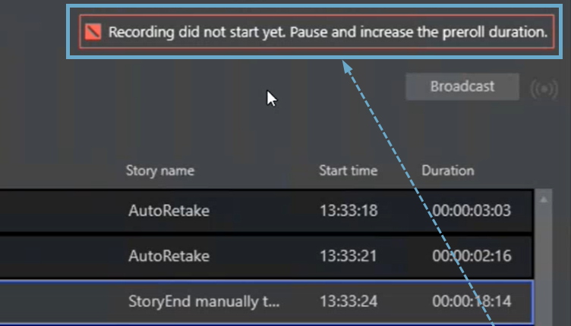This screenshot has width=571, height=326.
Task: Click the broadcast signal icon beside Broadcast
Action: (544, 89)
